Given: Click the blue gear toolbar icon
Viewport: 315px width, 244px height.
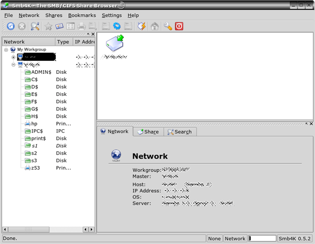Looking at the screenshot, I should coord(117,26).
